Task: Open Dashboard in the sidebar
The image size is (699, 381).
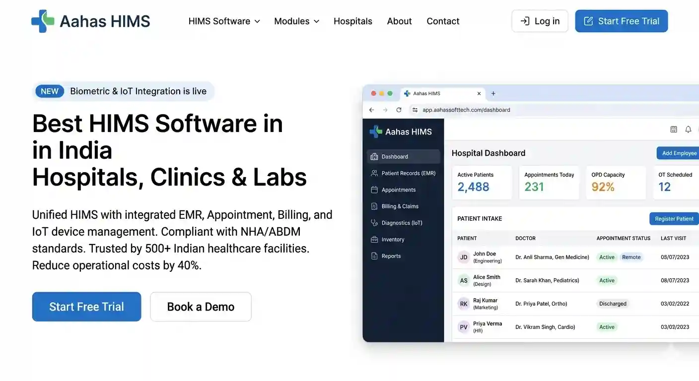Action: [404, 157]
